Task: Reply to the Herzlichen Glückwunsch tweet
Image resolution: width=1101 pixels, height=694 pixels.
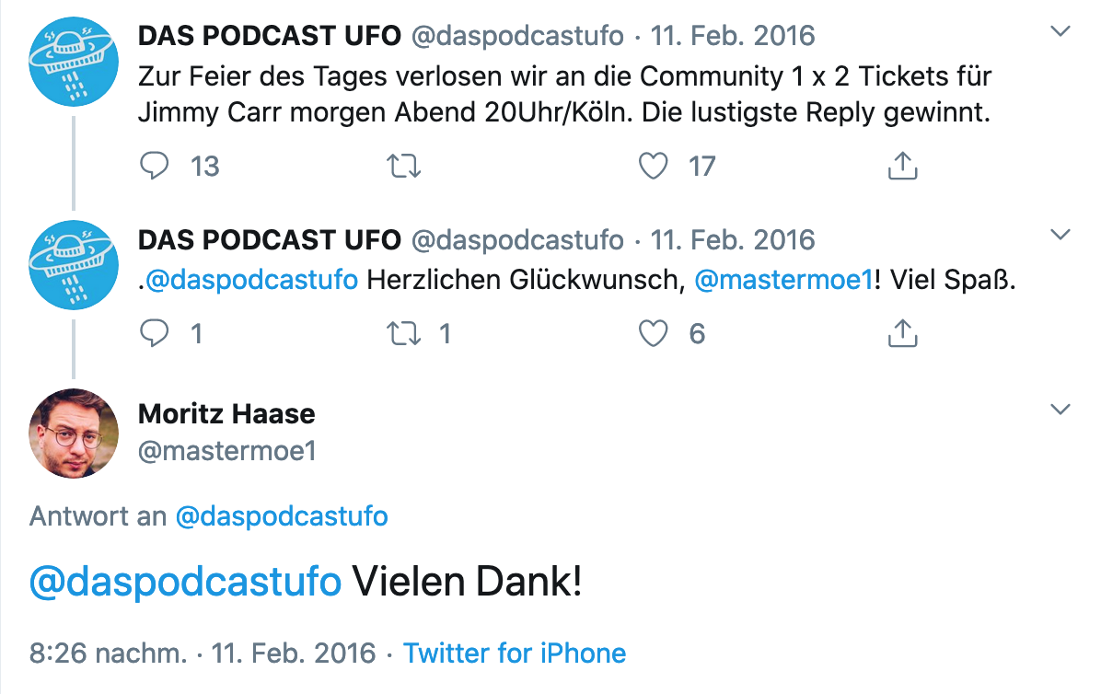Action: click(x=155, y=333)
